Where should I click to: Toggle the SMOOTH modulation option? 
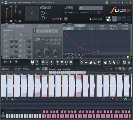(61, 19)
